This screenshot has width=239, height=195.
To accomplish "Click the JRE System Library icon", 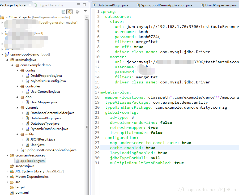I will pos(12,172).
